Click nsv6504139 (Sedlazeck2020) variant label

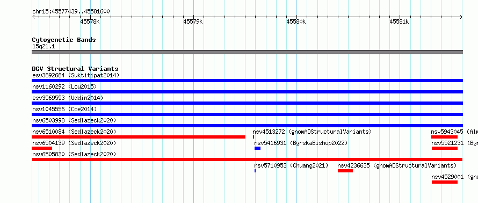(74, 143)
